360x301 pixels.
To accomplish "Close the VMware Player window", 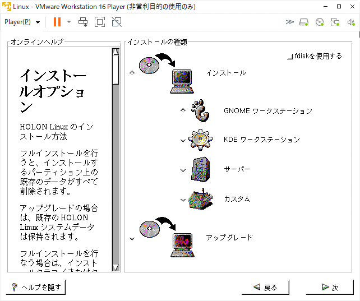I will (352, 7).
